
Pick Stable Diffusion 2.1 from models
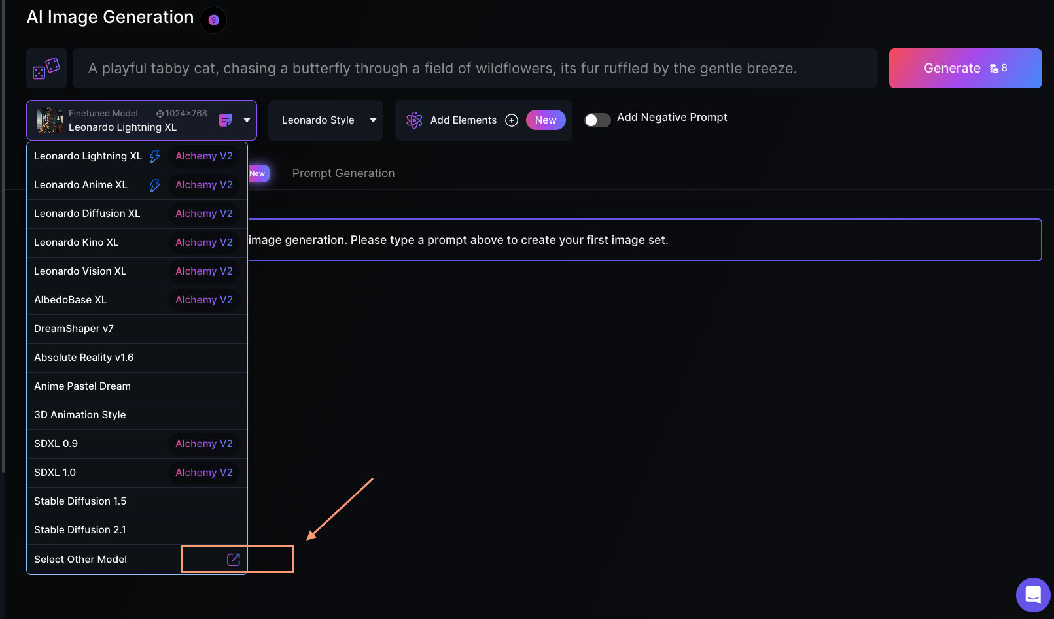coord(80,530)
